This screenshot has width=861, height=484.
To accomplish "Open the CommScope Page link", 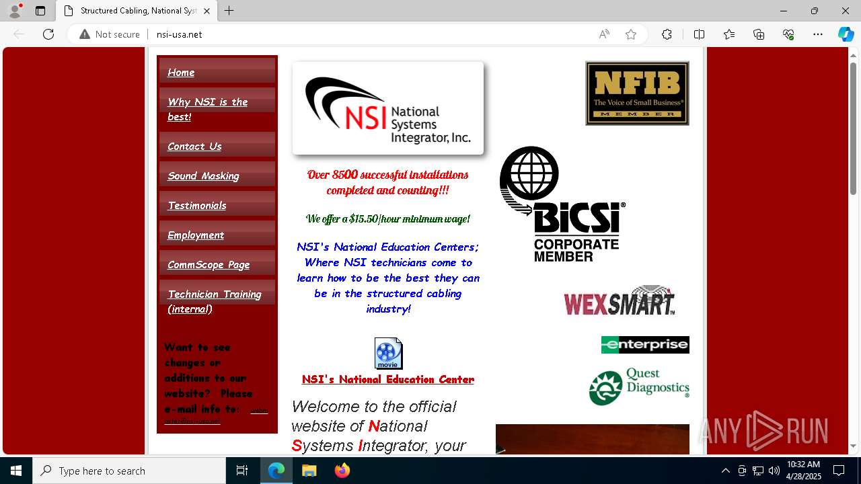I will click(x=209, y=265).
